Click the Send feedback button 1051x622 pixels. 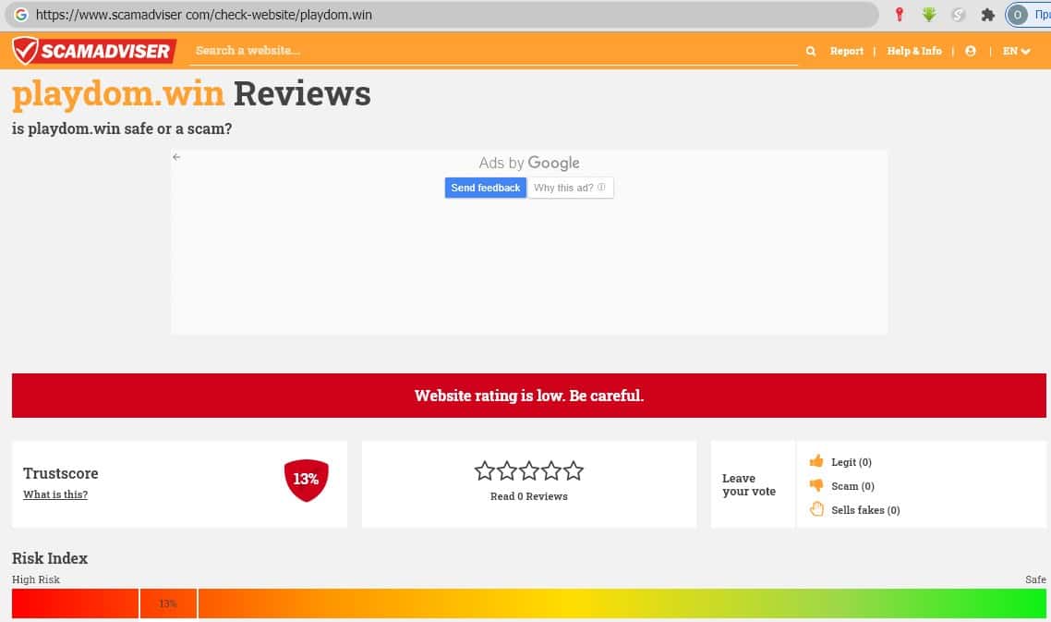[x=485, y=188]
